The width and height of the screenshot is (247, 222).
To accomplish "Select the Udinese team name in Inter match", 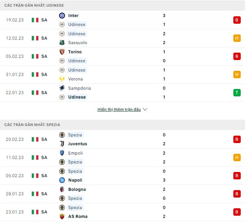I will click(x=76, y=24).
